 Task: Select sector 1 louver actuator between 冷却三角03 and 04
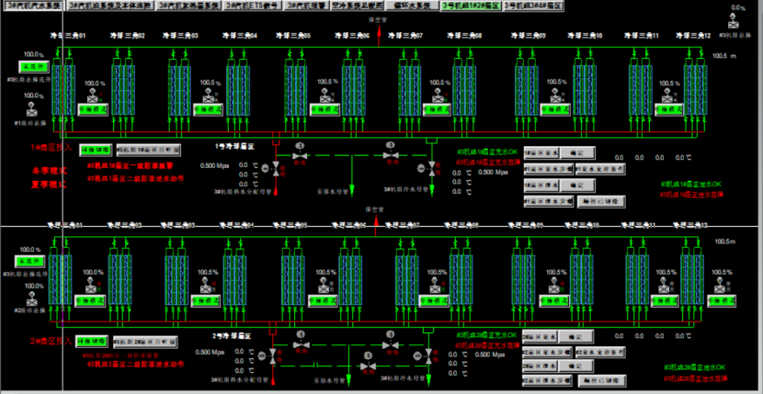208,96
